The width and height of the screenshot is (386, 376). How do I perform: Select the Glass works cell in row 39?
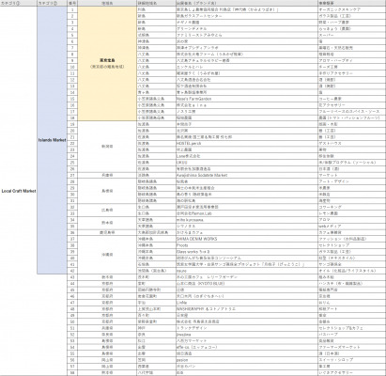(x=247, y=252)
